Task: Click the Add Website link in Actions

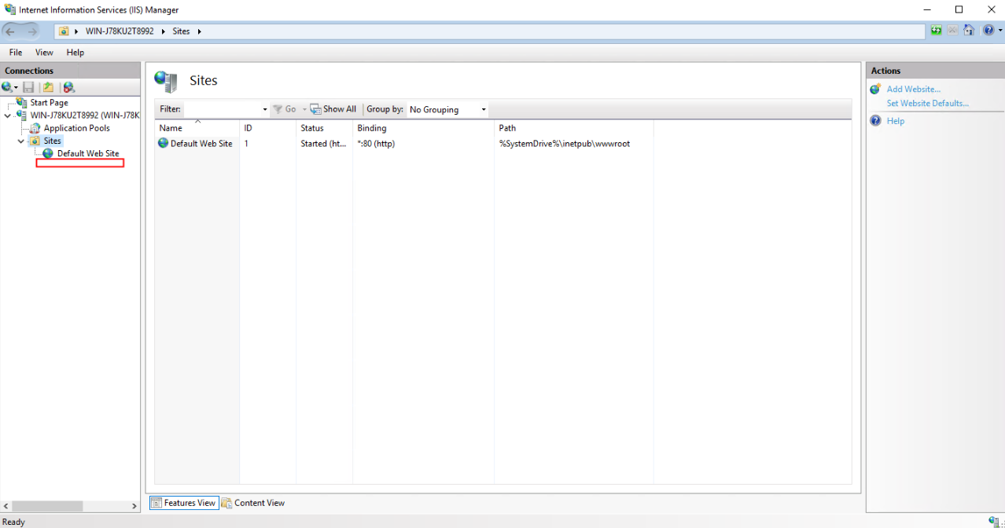Action: click(x=913, y=90)
